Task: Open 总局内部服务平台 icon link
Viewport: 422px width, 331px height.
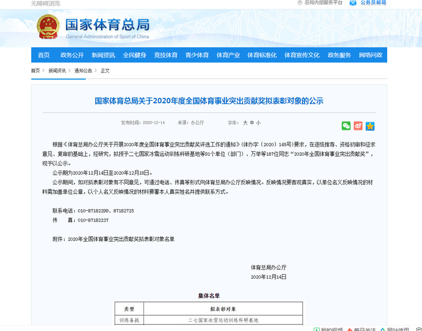Action: point(300,3)
